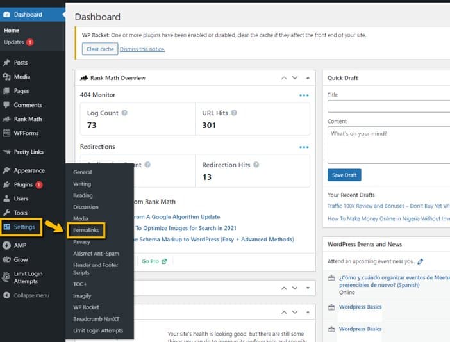Click the Users person icon

click(6, 199)
